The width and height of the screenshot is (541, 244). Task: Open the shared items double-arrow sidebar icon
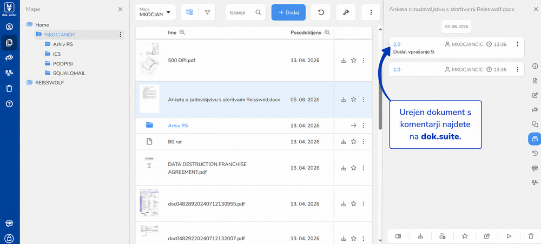coord(9,58)
